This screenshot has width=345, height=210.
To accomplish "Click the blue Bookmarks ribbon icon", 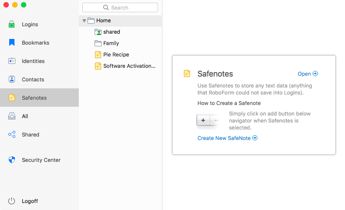I will point(12,42).
